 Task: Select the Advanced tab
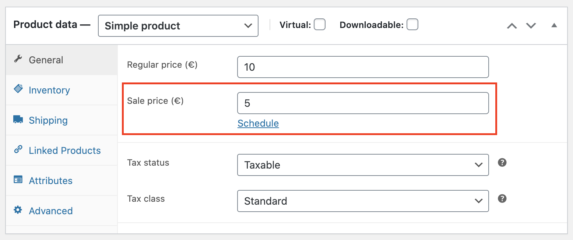(50, 211)
